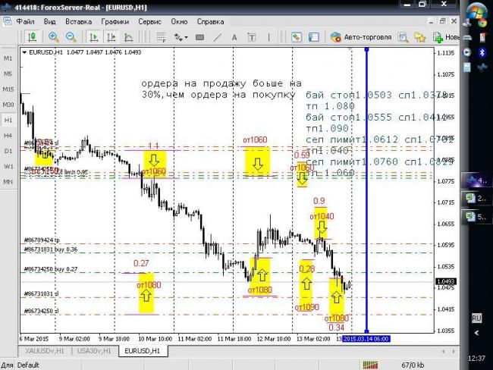Screen dimensions: 493x370
Task: Switch to W1 weekly timeframe
Action: 8,166
